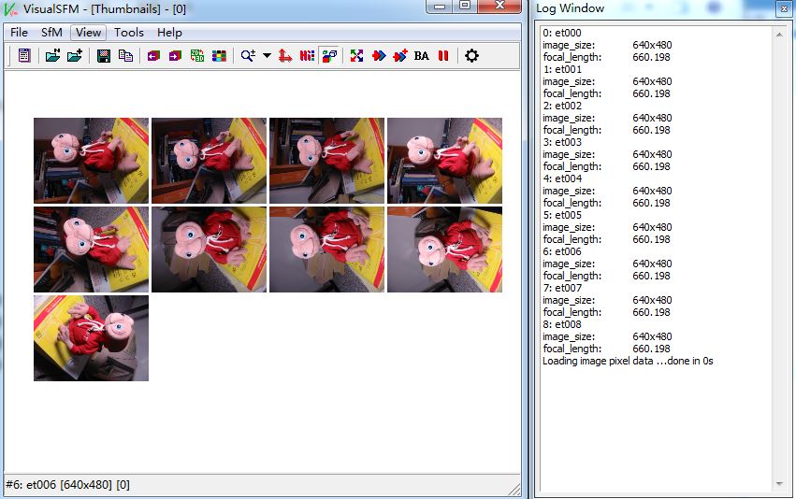Minimize the VisualSFM window
The width and height of the screenshot is (796, 499).
click(x=440, y=7)
